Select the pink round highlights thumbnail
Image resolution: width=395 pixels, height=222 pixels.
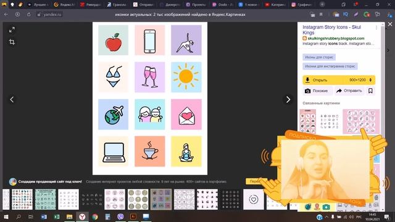coord(115,199)
